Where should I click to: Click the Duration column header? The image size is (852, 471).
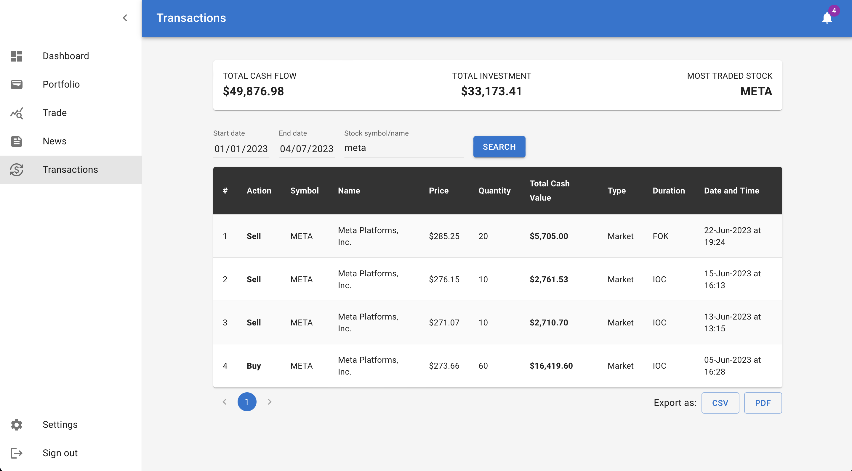tap(668, 191)
